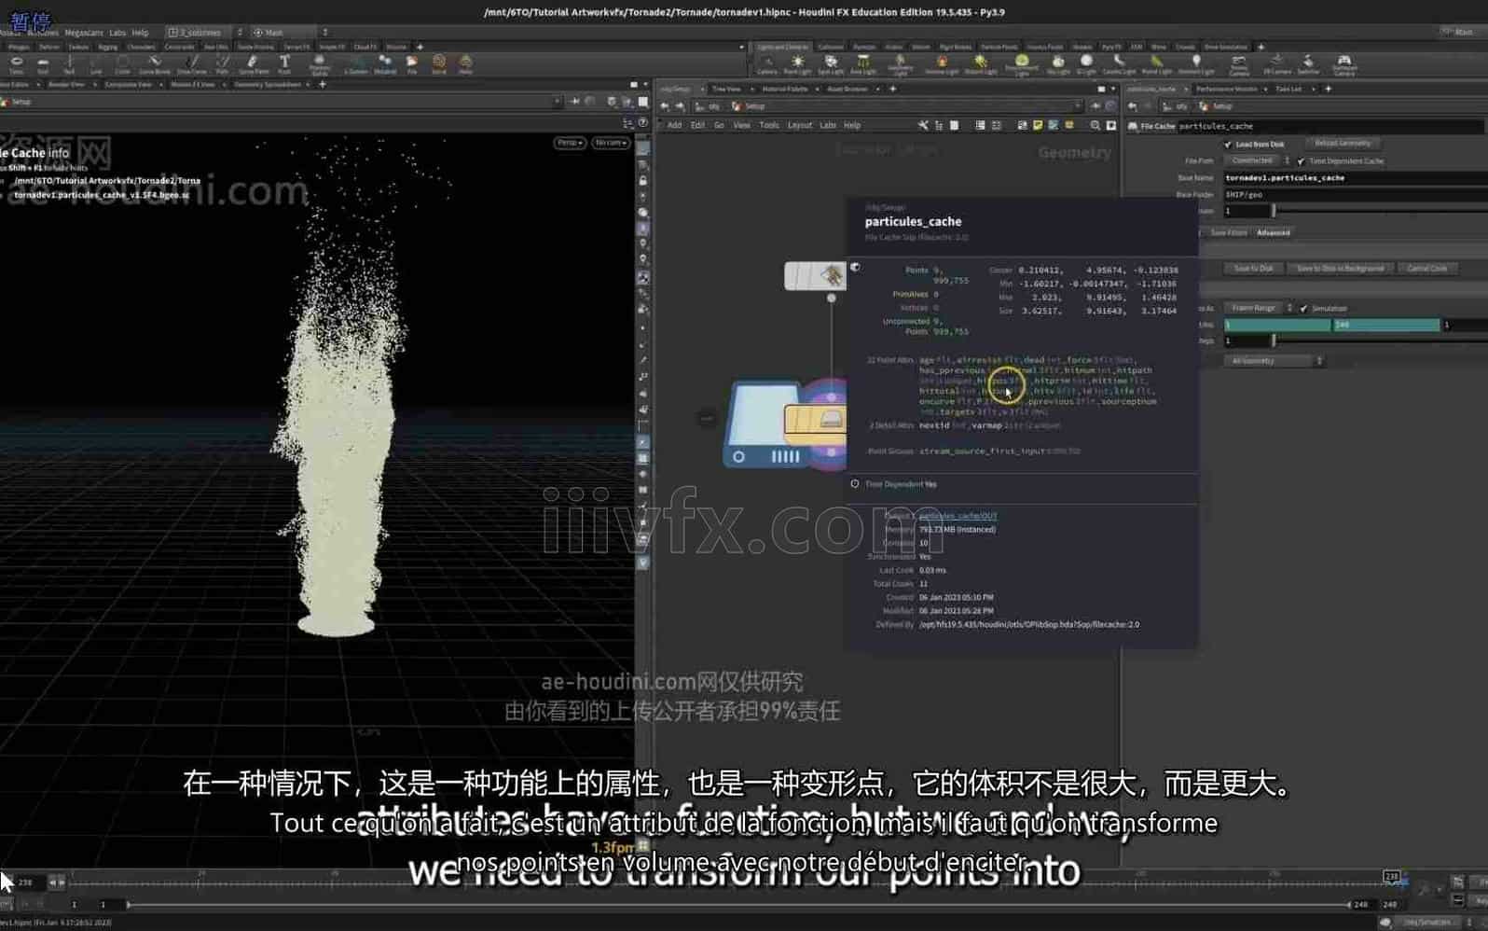Viewport: 1488px width, 931px height.
Task: Click the network editor search magnifier icon
Action: [x=1095, y=125]
